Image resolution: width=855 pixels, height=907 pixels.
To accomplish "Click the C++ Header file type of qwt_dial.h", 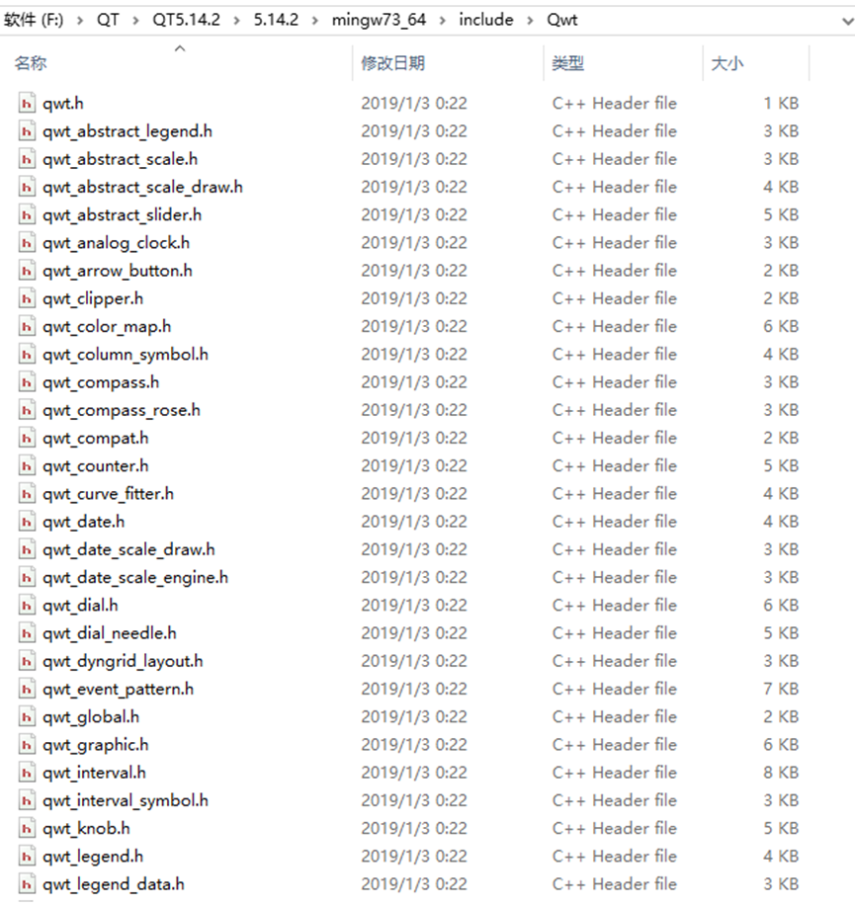I will pyautogui.click(x=614, y=605).
